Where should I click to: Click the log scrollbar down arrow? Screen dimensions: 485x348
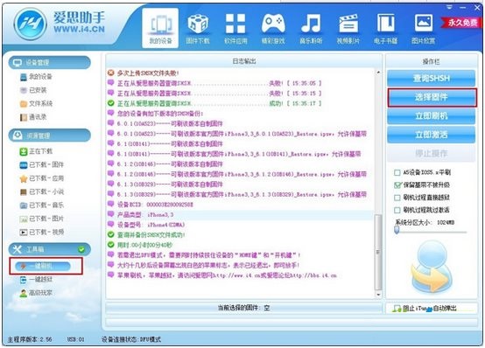pos(378,295)
